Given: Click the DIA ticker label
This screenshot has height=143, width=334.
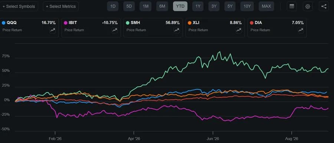Looking at the screenshot, I should (x=258, y=23).
